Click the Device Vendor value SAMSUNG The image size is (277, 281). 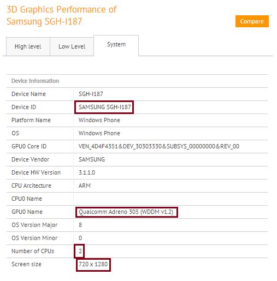click(x=92, y=159)
